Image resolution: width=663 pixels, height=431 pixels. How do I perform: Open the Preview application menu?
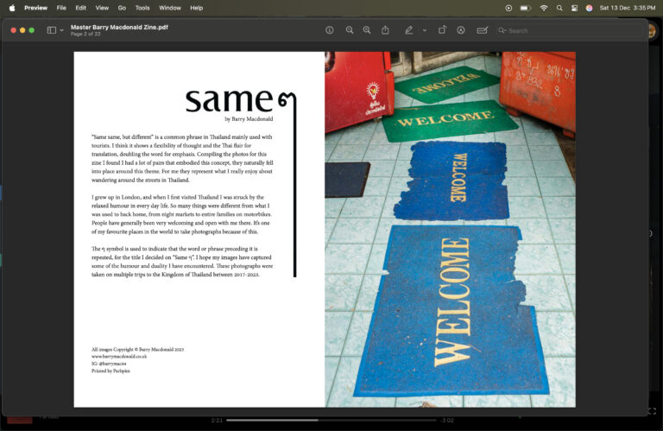[35, 8]
